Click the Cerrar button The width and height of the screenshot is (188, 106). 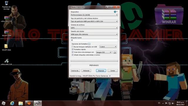[x=113, y=71]
